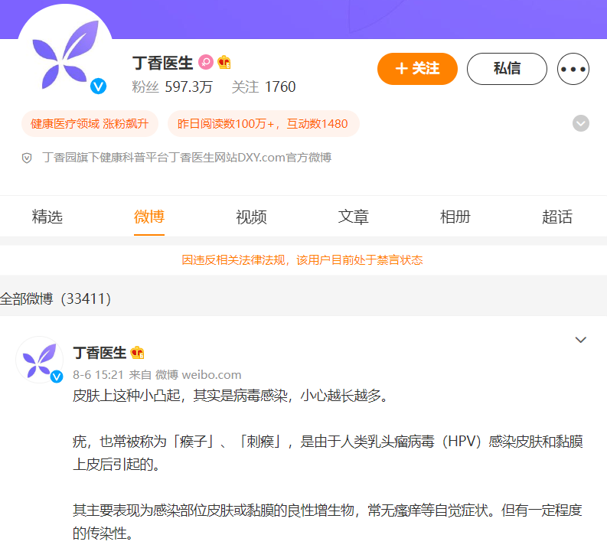Click the DXY.com official description text
The image size is (607, 548).
(x=188, y=158)
